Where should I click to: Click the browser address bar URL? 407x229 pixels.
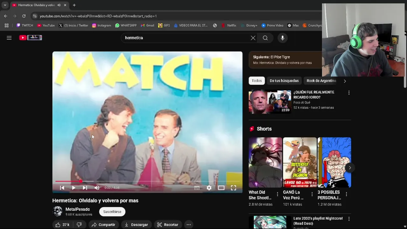tap(98, 16)
